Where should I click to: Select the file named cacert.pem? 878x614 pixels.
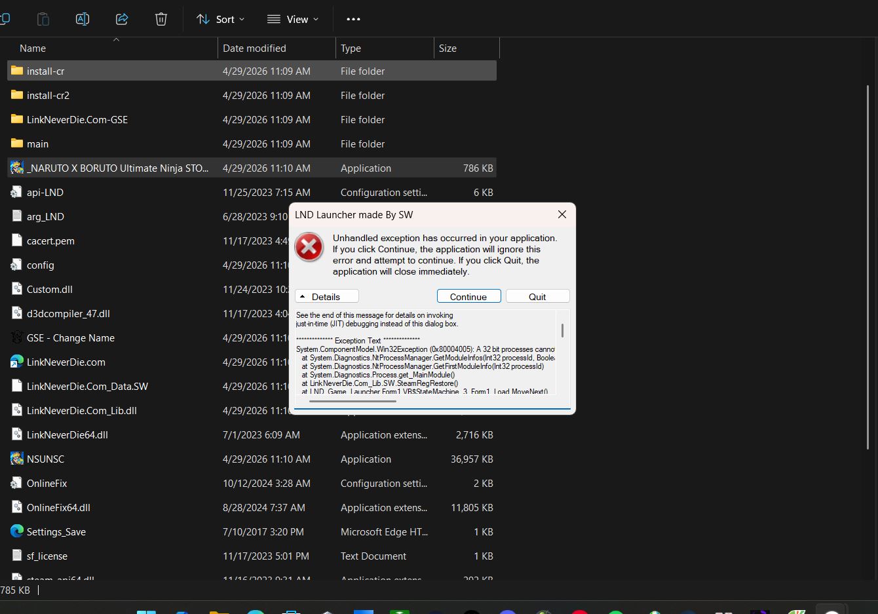pyautogui.click(x=50, y=240)
